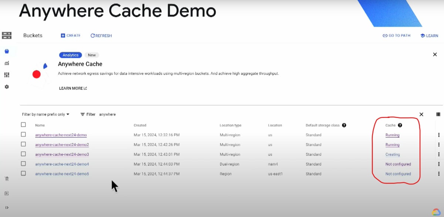444x217 pixels.
Task: Check the box for anywhere-cache-next24-demo4
Action: pyautogui.click(x=24, y=164)
